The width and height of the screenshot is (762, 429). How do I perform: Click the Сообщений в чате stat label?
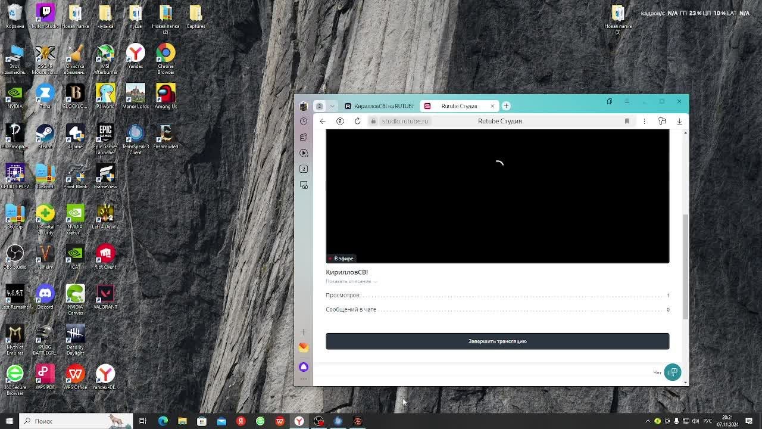(351, 310)
